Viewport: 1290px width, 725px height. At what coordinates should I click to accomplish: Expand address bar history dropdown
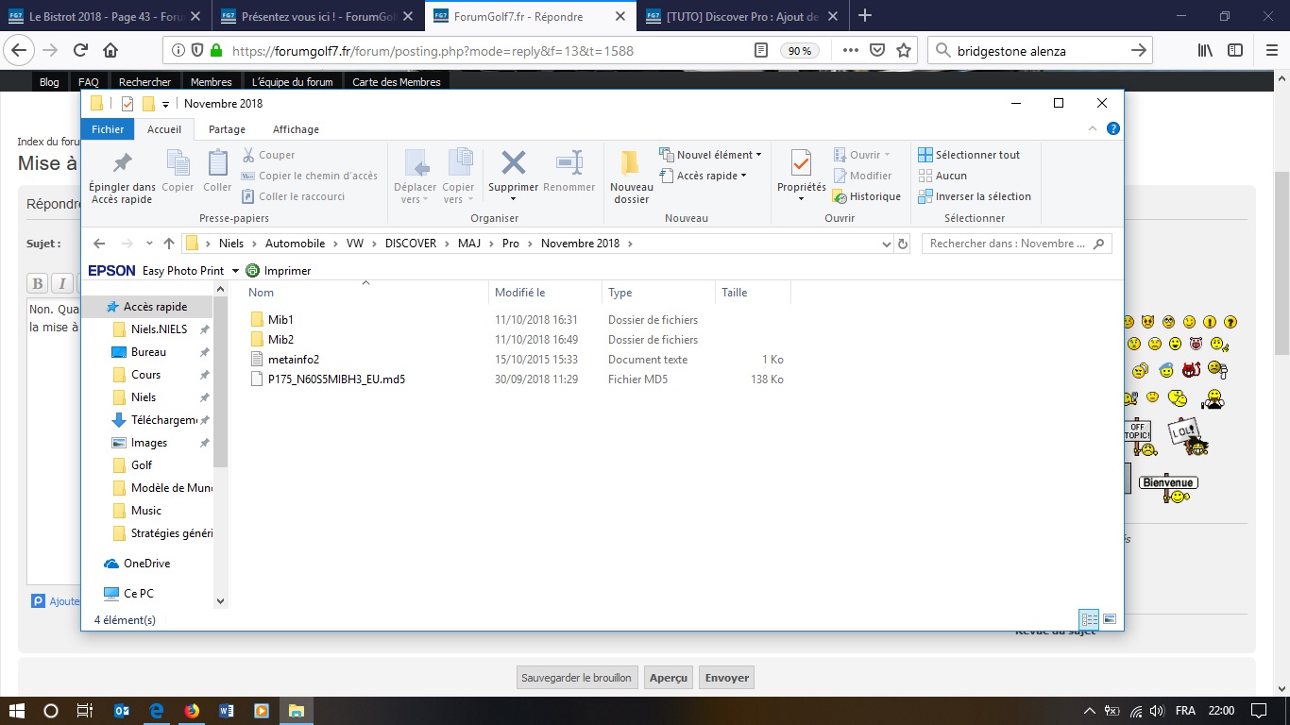[885, 244]
